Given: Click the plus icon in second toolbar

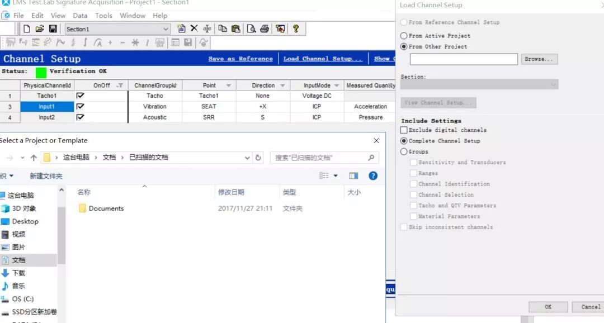Looking at the screenshot, I should coord(110,42).
